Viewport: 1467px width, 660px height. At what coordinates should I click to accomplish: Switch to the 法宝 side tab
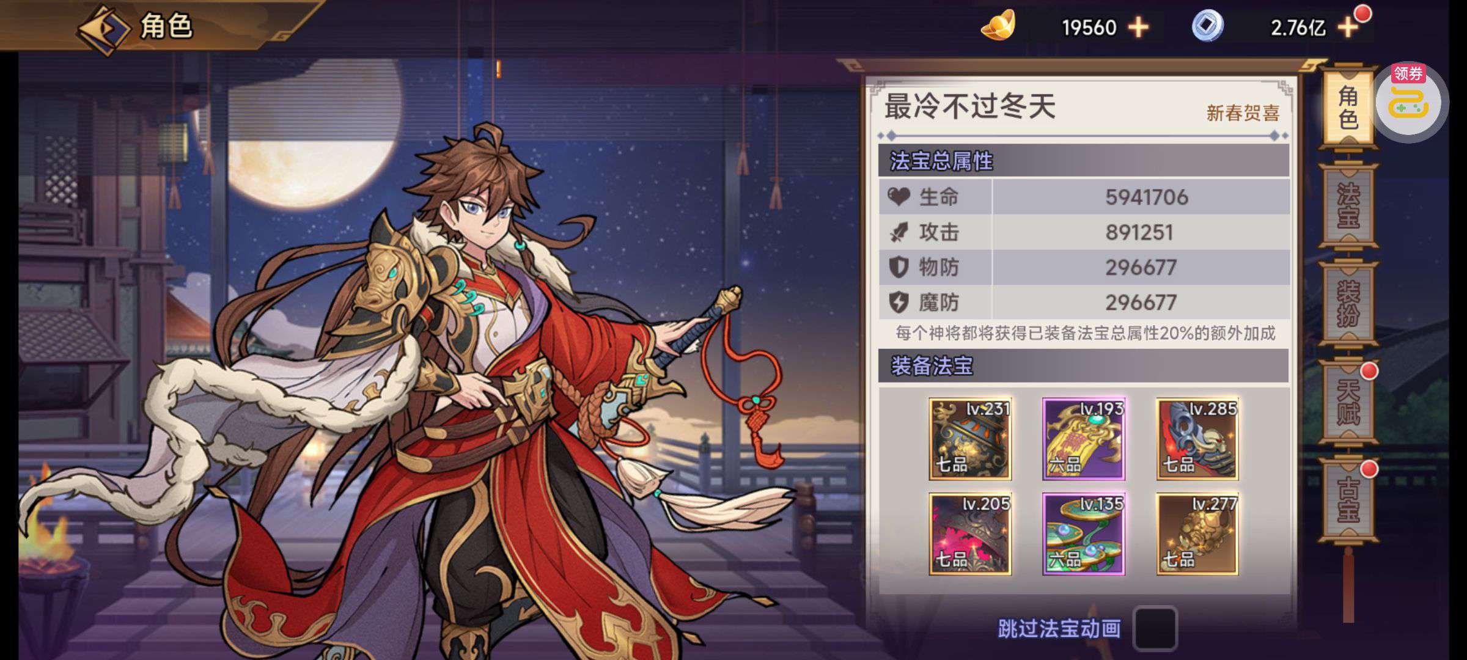(x=1348, y=205)
